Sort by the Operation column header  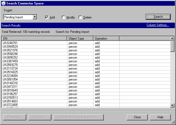(106, 39)
